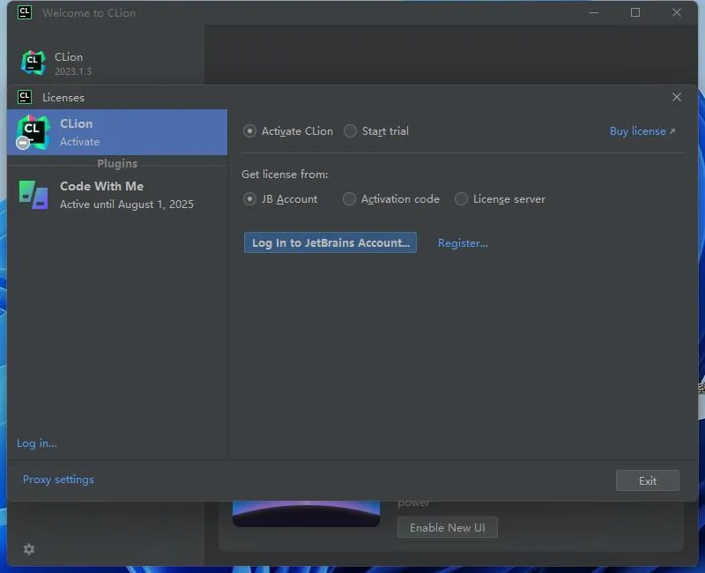Click the Licenses dialog title icon
The height and width of the screenshot is (573, 705).
(25, 97)
